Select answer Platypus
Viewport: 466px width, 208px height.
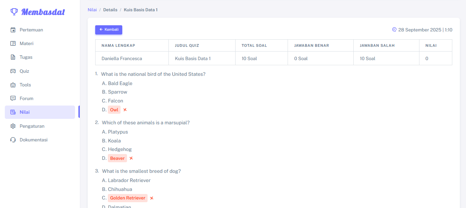point(118,132)
